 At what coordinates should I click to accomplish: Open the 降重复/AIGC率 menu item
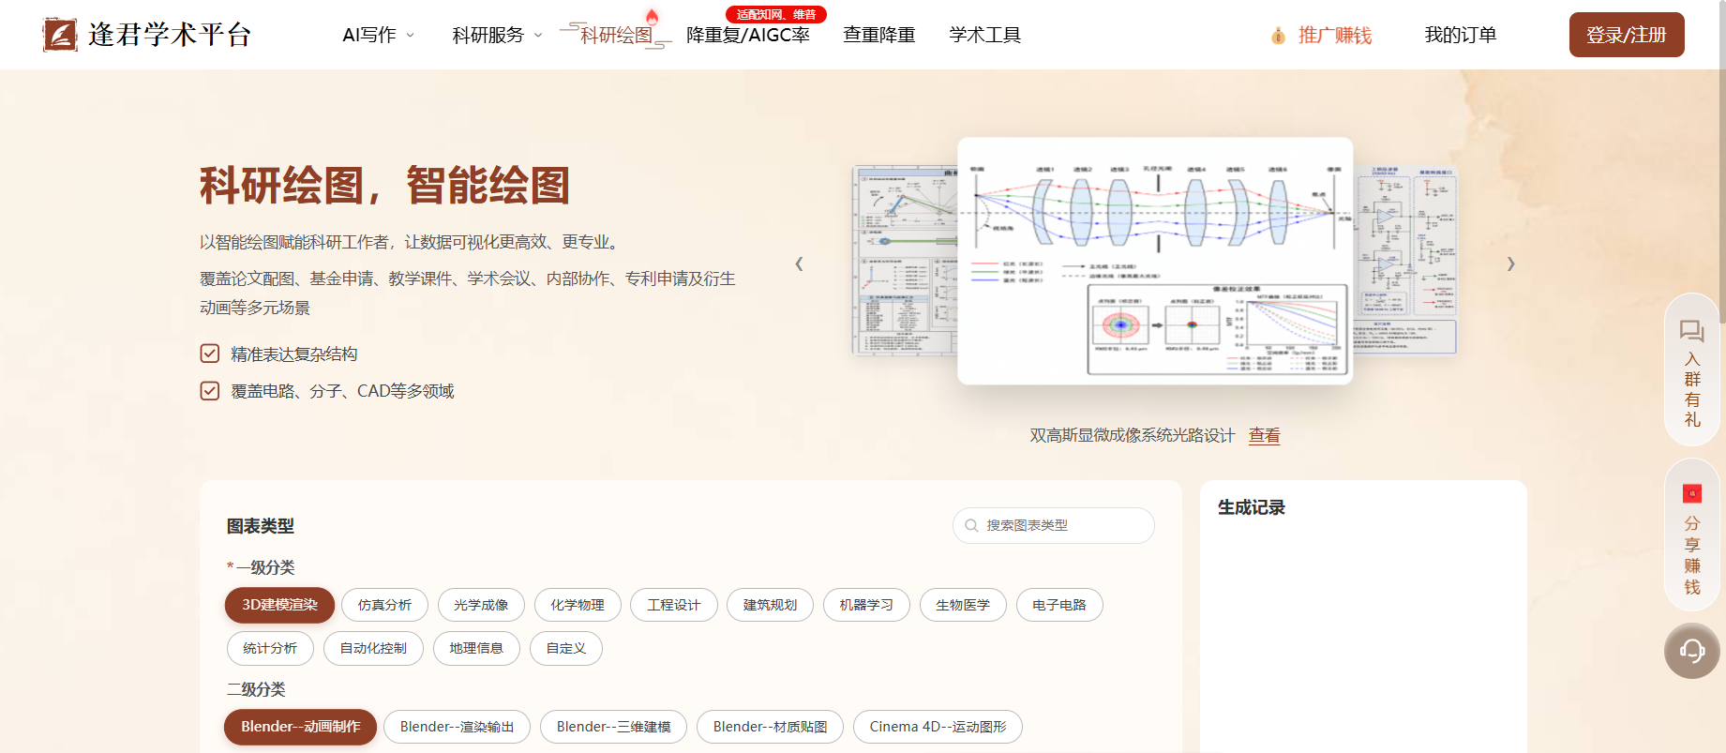click(748, 35)
